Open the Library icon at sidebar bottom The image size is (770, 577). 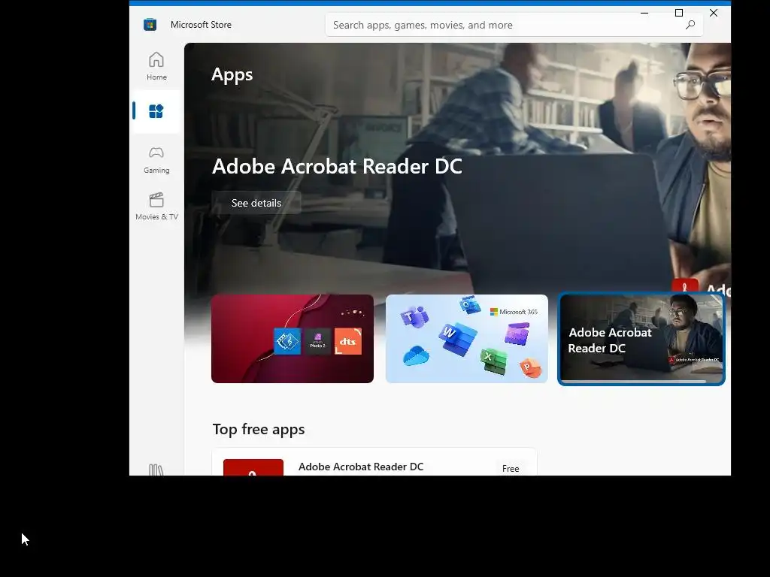coord(156,470)
